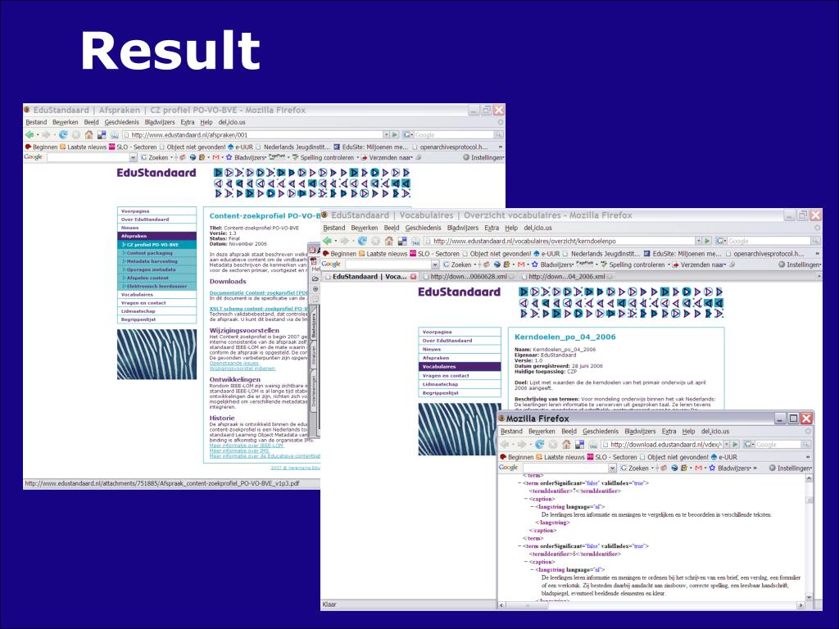This screenshot has height=629, width=839.
Task: Click TAG icon in bottom Mozilla Firefox window
Action: click(x=593, y=444)
